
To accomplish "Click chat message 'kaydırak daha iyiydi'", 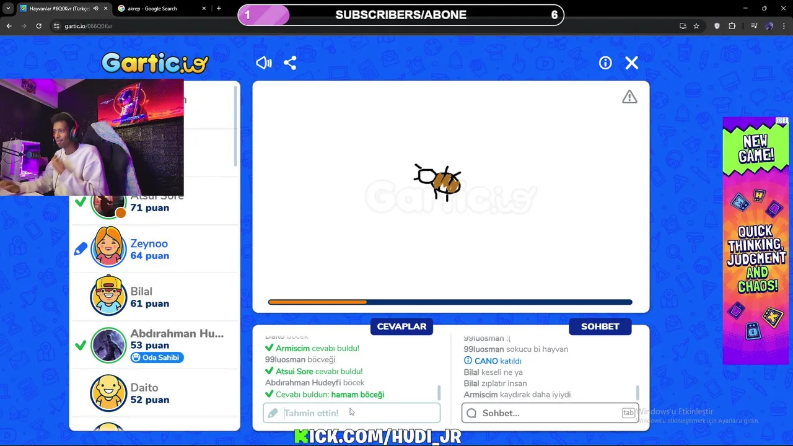I will [x=535, y=395].
